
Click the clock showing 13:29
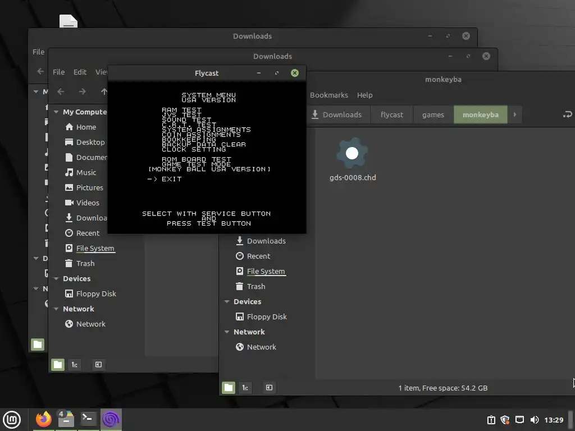[x=554, y=420]
